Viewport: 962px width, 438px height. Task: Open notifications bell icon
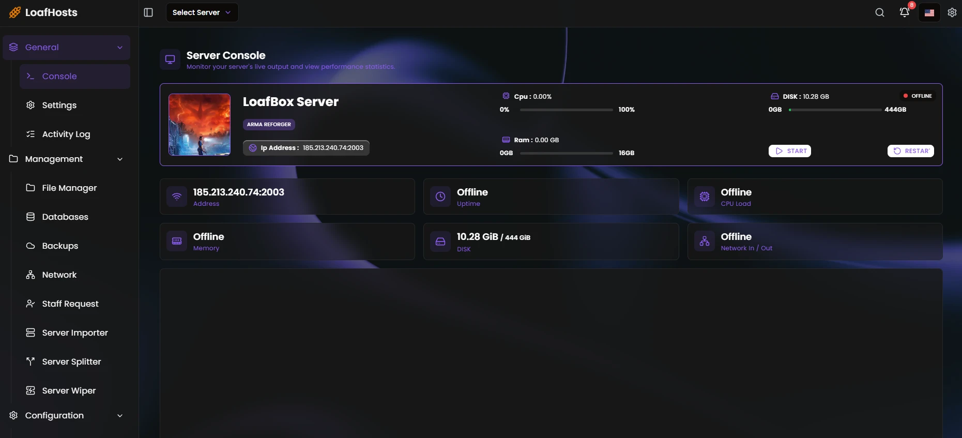click(904, 12)
